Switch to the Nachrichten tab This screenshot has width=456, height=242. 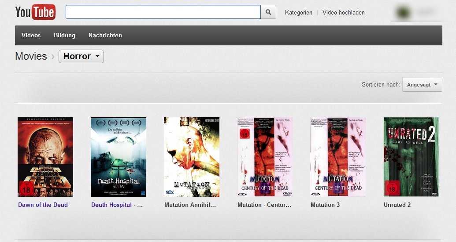pyautogui.click(x=105, y=36)
